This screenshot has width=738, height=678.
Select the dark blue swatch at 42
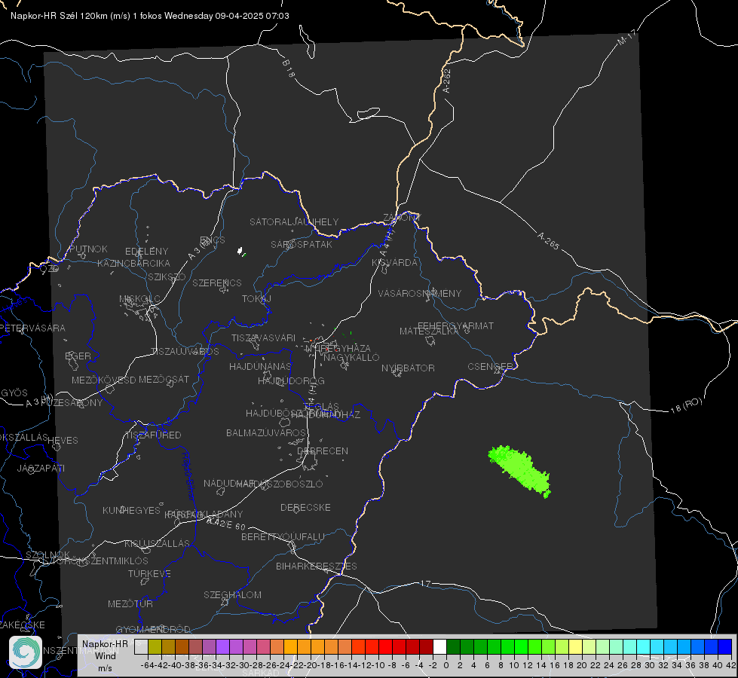[x=725, y=646]
